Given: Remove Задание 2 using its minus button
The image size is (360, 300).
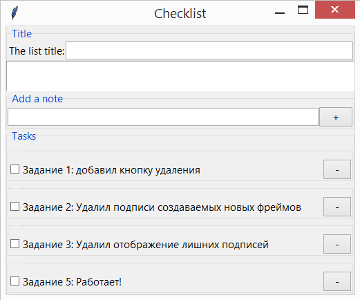Looking at the screenshot, I should (337, 207).
